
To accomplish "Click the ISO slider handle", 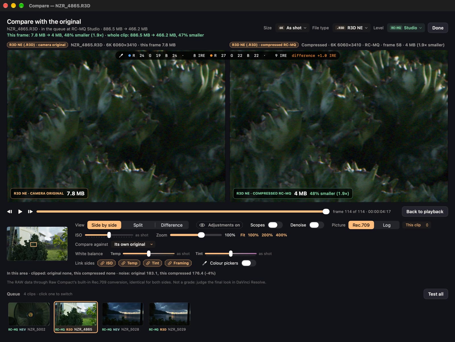I will pyautogui.click(x=109, y=235).
